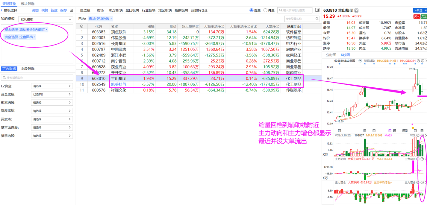The width and height of the screenshot is (427, 205).
Task: Open 行业板块 tab
Action: (149, 10)
